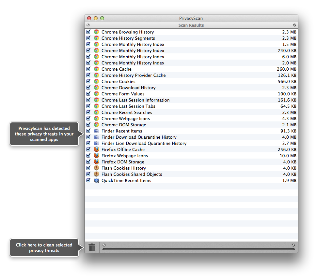Click the Finder icon beside Finder Recent Items
Screen dimensions: 317x279
click(96, 131)
